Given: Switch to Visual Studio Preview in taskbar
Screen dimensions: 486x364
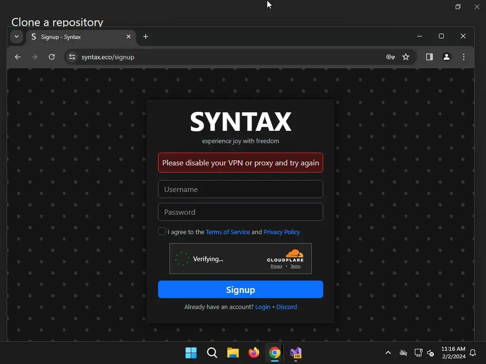Looking at the screenshot, I should pyautogui.click(x=296, y=353).
